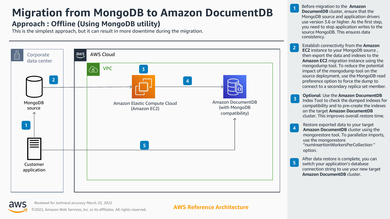Click 'Approach : Offline (Using MongoDB utility)' subtitle
The image size is (390, 219).
coord(86,24)
